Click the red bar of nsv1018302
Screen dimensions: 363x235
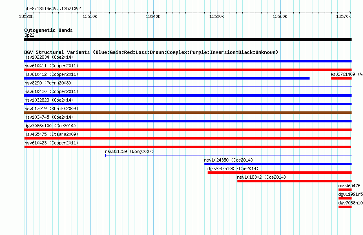(x=294, y=181)
